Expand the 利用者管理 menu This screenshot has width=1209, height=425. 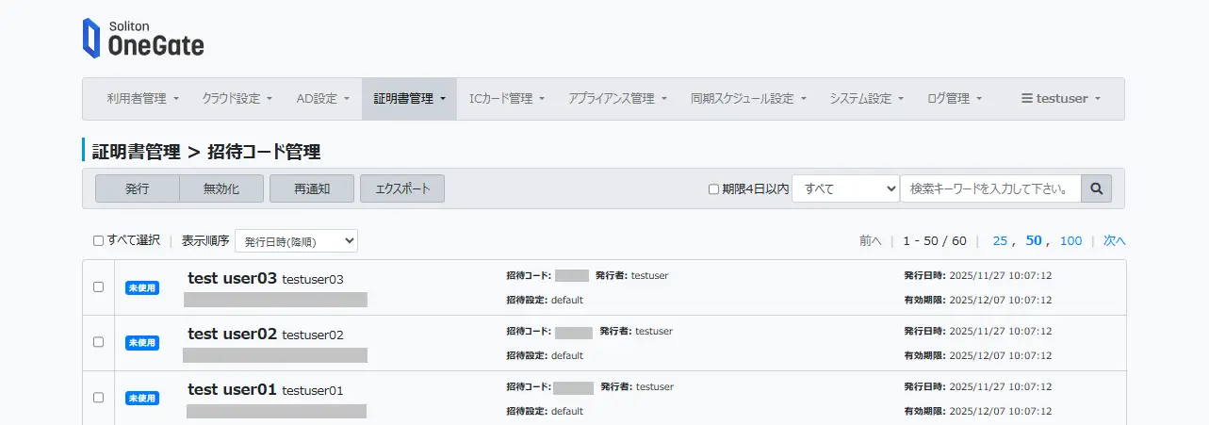pyautogui.click(x=143, y=99)
